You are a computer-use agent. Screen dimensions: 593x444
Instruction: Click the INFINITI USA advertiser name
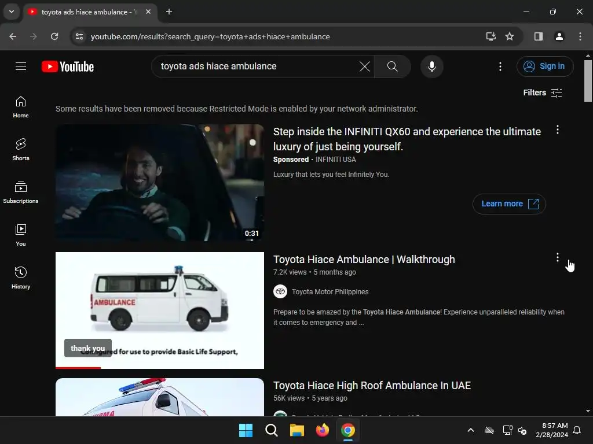[336, 160]
